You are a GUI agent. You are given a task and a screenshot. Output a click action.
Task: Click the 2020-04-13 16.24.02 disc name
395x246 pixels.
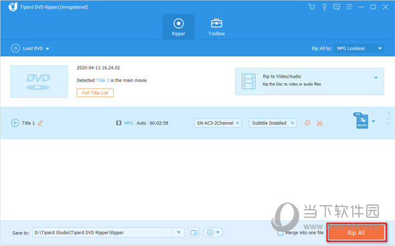pyautogui.click(x=98, y=68)
